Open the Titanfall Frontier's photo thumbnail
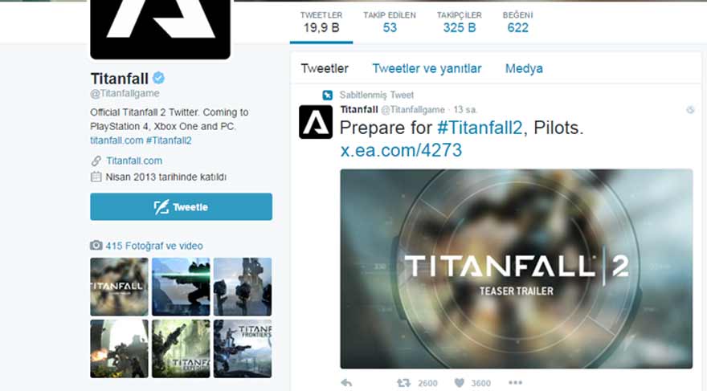This screenshot has height=391, width=707. pyautogui.click(x=243, y=348)
